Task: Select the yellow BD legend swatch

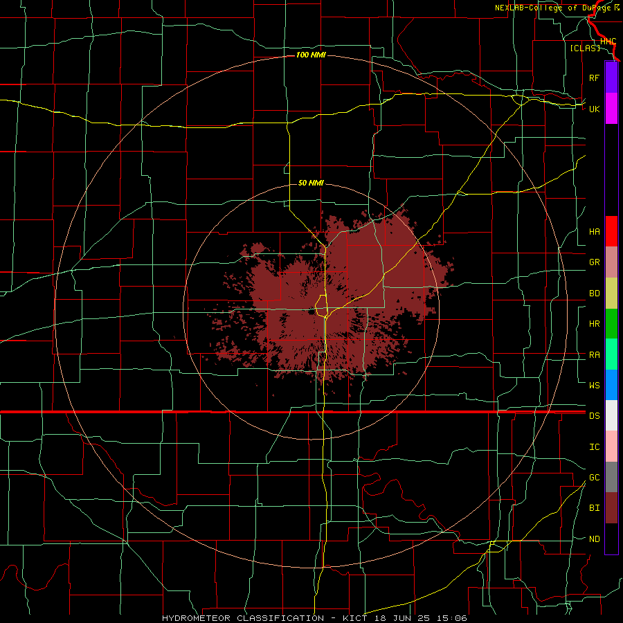Action: 611,294
